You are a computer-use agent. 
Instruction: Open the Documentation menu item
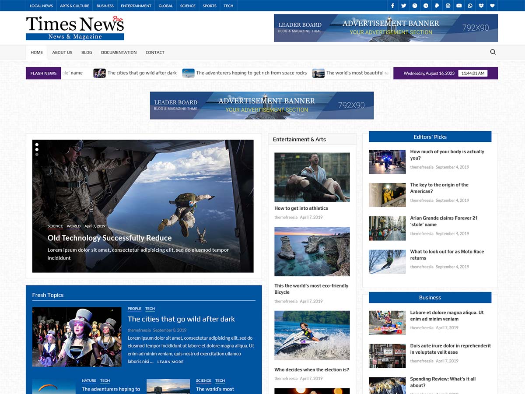(x=119, y=53)
